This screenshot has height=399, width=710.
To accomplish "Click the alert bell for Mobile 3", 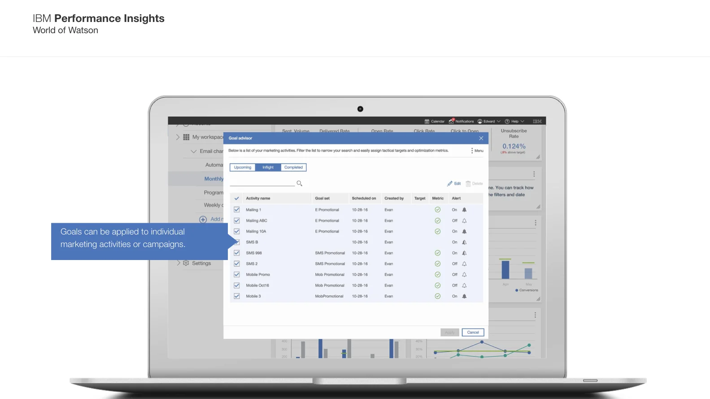I will tap(464, 296).
